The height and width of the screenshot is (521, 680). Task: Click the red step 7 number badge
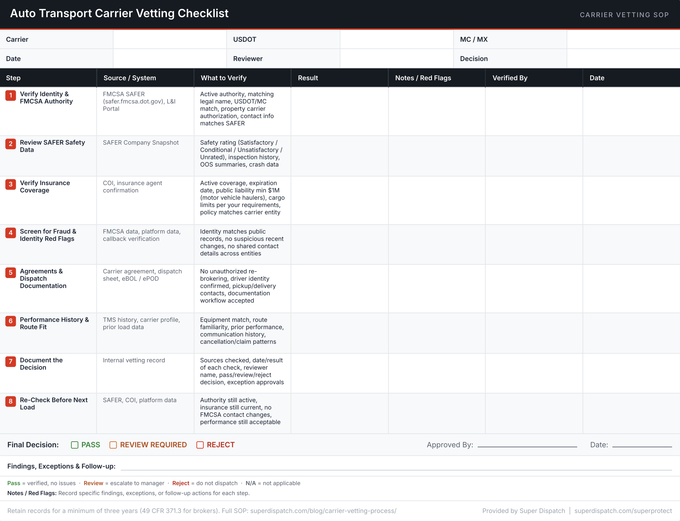pyautogui.click(x=11, y=362)
